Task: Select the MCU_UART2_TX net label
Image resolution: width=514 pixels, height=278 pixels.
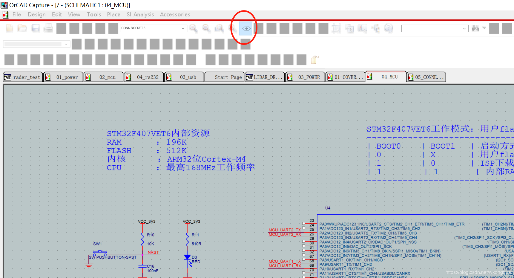Action: (x=285, y=230)
